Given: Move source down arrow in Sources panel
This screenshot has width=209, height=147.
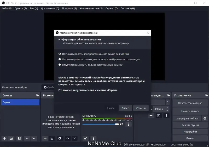Looking at the screenshot, I should (74, 138).
